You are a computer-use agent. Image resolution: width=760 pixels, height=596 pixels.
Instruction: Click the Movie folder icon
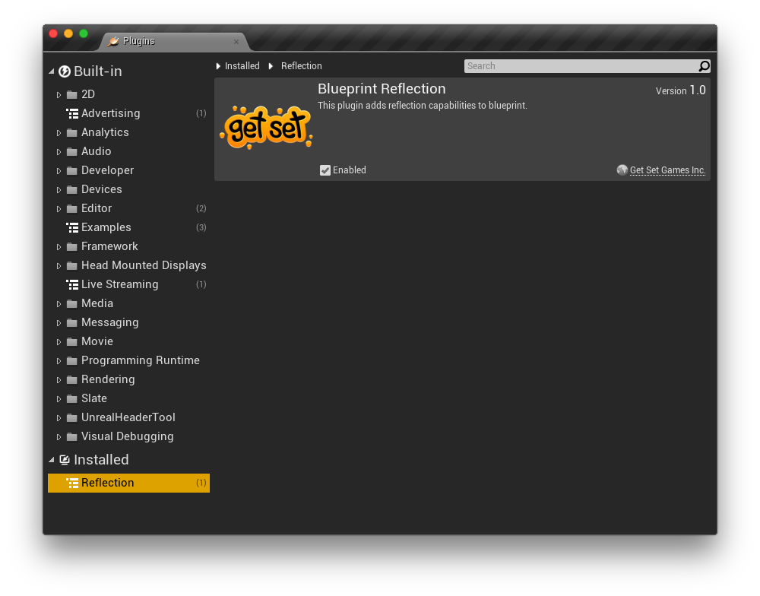pyautogui.click(x=71, y=342)
